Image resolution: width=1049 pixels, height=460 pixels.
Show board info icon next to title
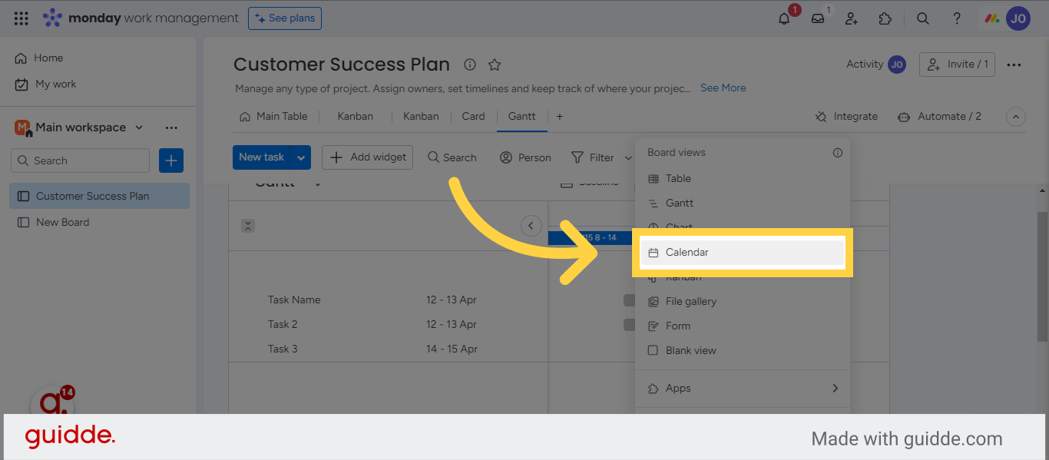tap(470, 65)
